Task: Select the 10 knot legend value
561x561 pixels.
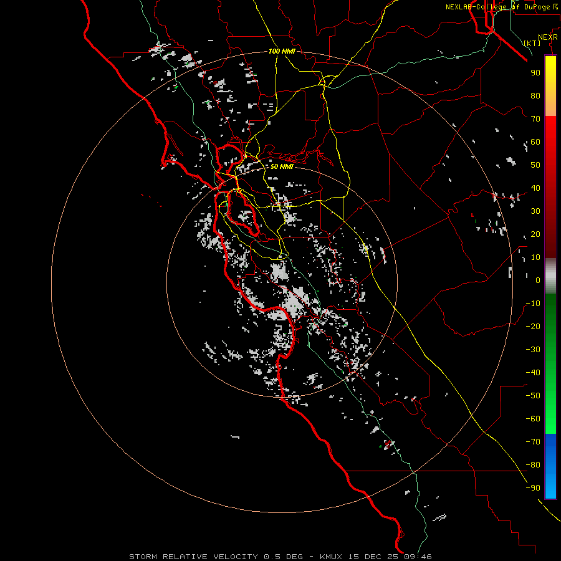Action: [x=535, y=257]
